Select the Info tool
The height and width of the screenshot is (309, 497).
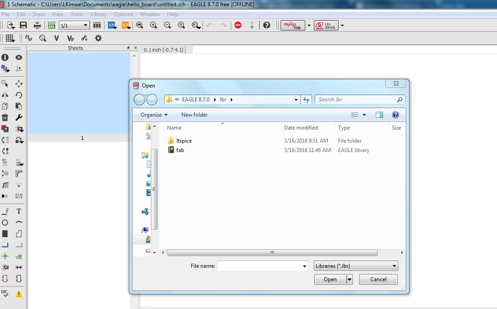[5, 57]
